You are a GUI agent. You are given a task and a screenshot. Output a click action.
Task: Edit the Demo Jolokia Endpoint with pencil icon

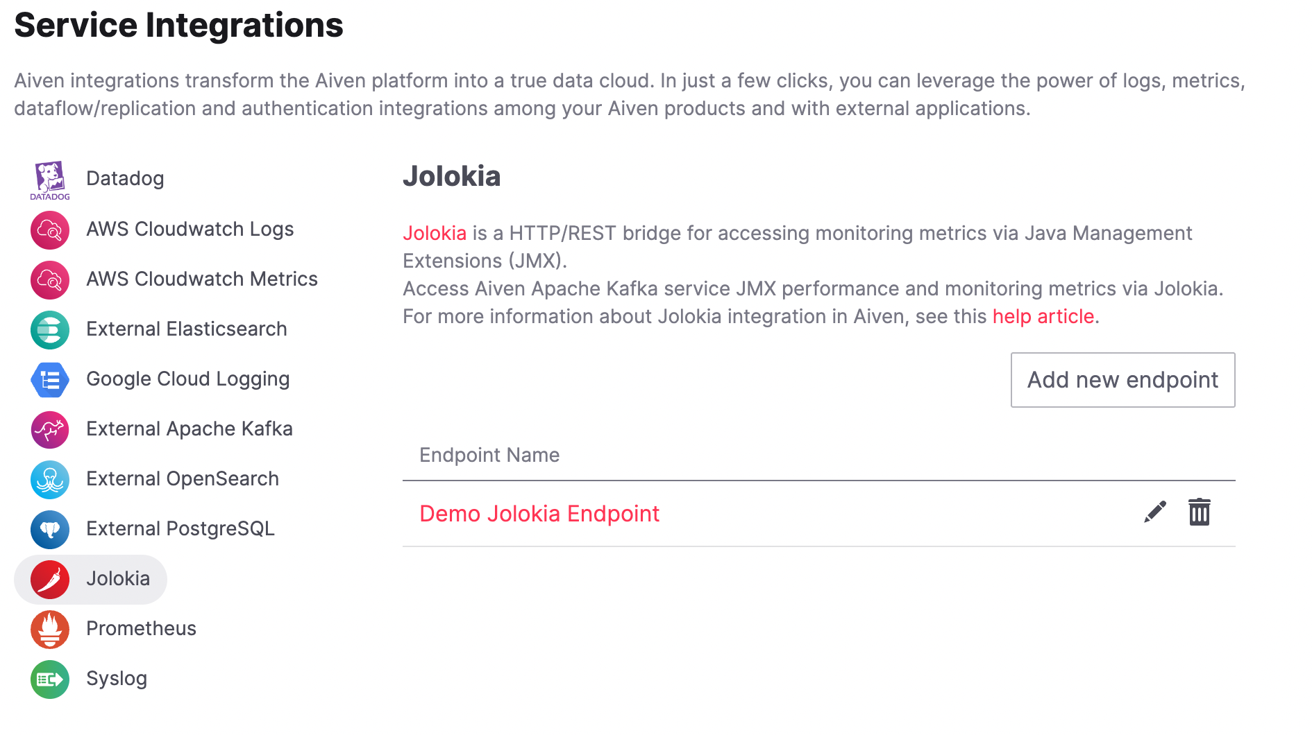pyautogui.click(x=1154, y=512)
